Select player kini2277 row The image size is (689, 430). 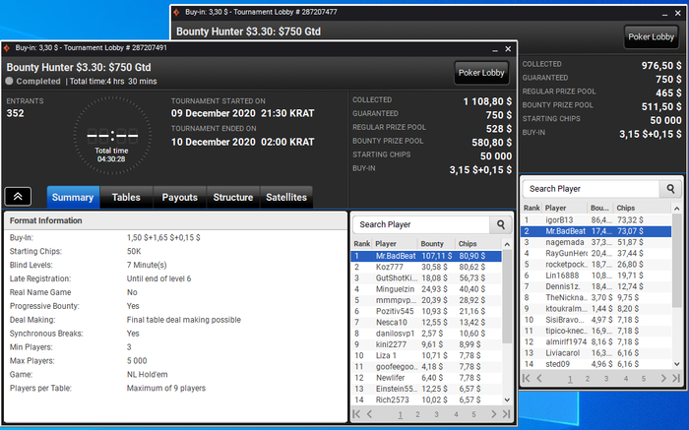point(426,344)
